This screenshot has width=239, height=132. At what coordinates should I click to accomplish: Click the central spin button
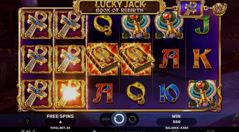point(119,119)
